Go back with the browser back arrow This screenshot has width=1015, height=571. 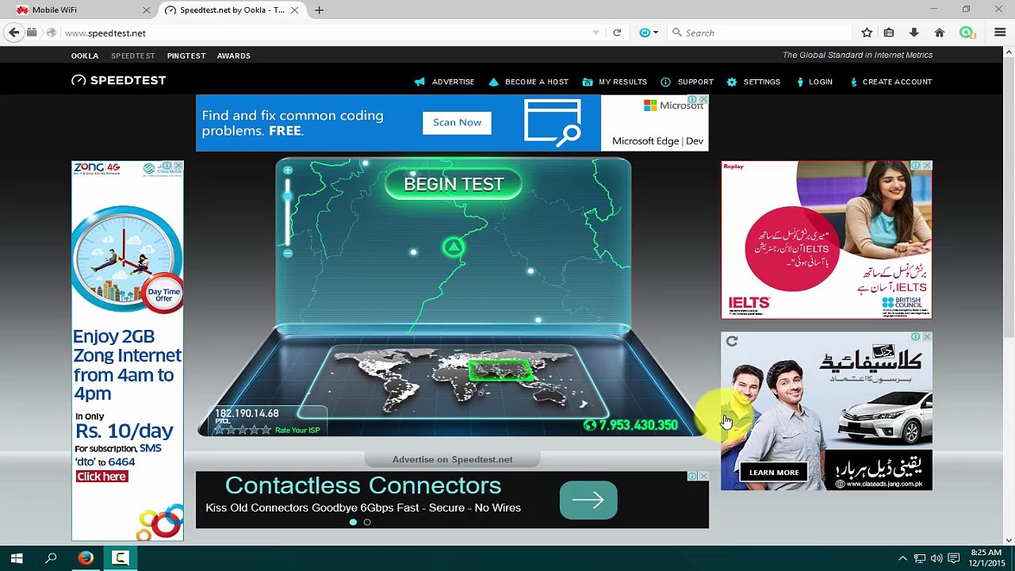13,33
